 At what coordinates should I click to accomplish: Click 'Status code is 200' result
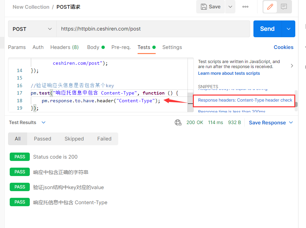tap(55, 157)
